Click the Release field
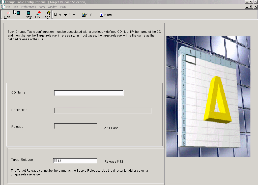Screen dimensions: 258x185 coord(75,126)
